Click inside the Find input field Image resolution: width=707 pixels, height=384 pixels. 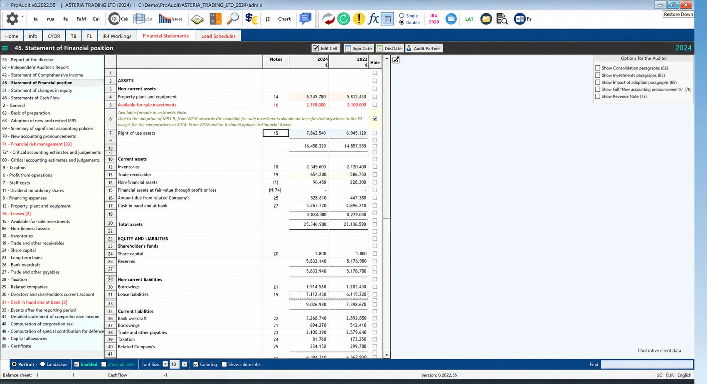point(647,364)
